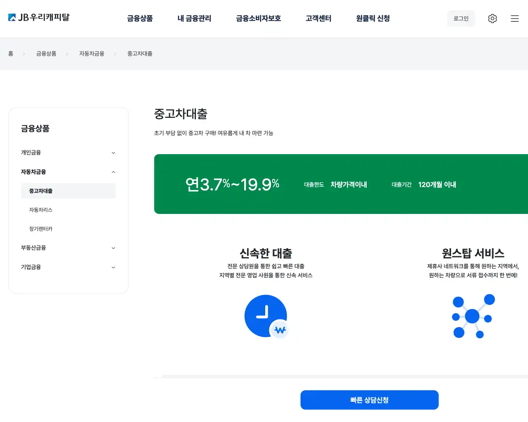Select 중고차대출 in sidebar submenu
The width and height of the screenshot is (528, 422).
click(x=68, y=191)
